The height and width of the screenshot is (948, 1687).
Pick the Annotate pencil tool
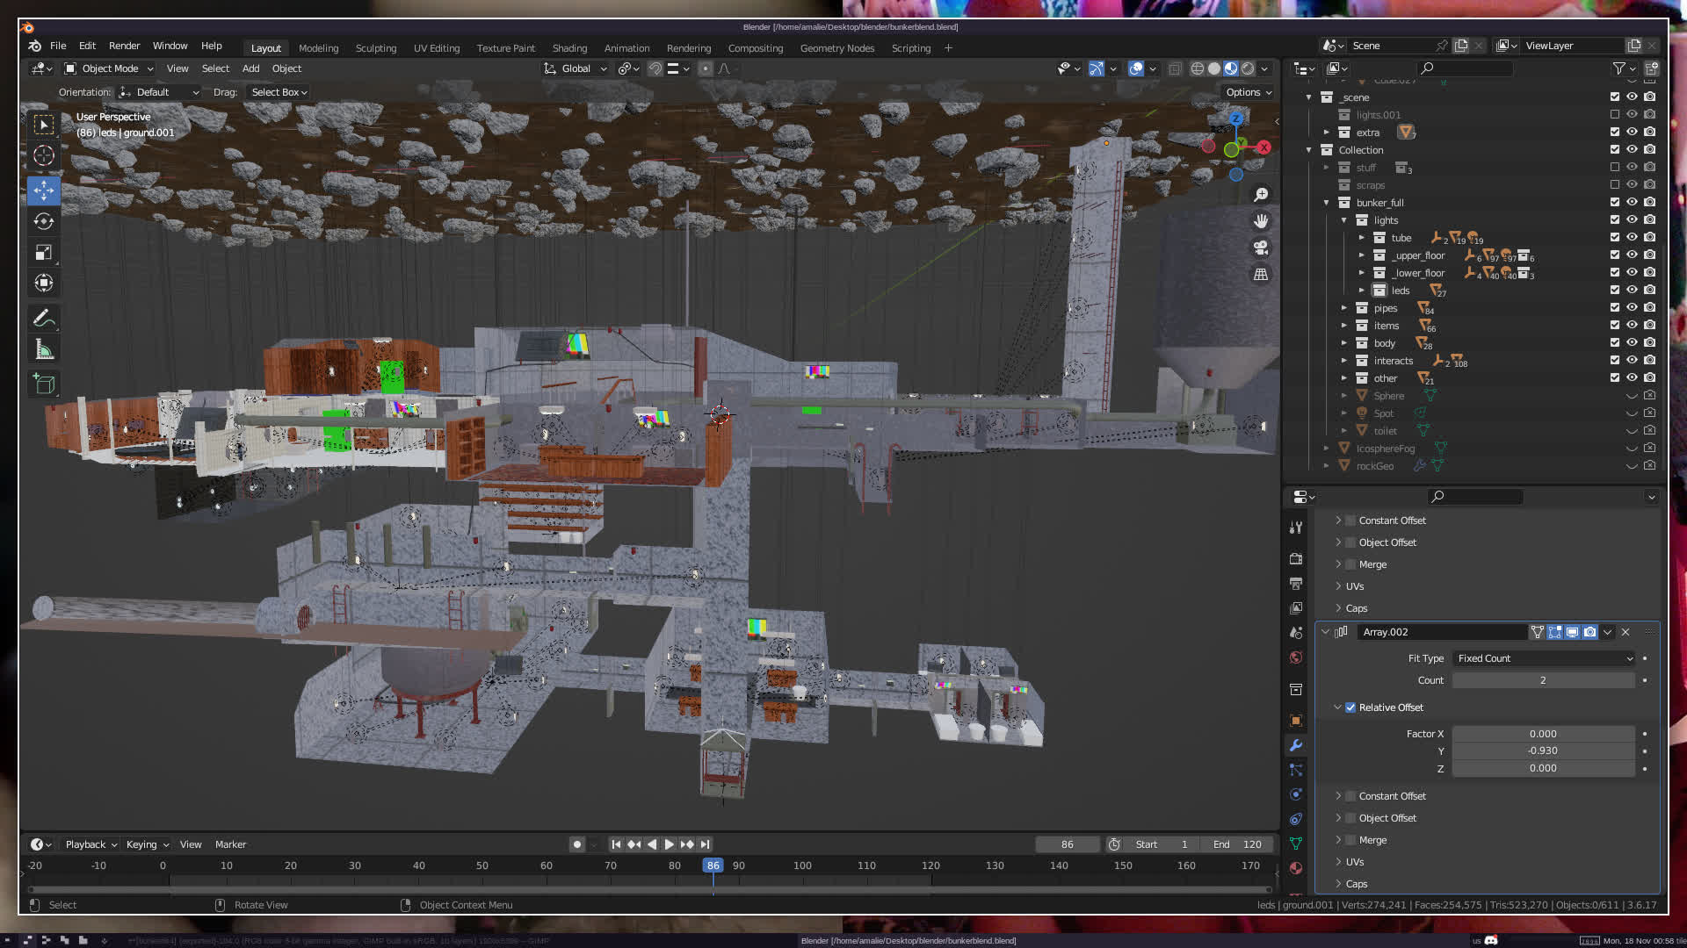point(44,319)
